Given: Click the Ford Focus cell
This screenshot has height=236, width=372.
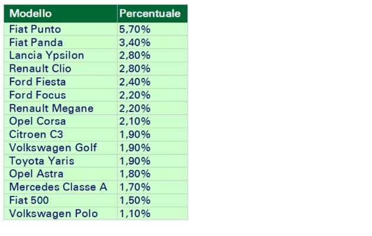Looking at the screenshot, I should pos(60,95).
